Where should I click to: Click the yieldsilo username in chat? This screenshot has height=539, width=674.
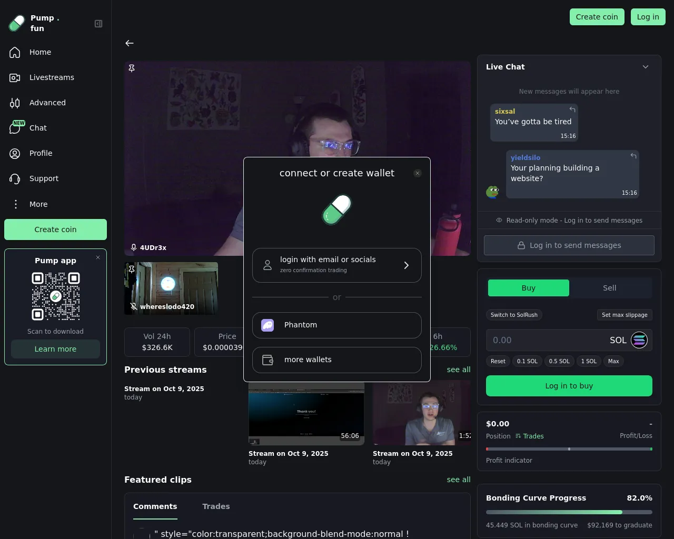pos(526,157)
